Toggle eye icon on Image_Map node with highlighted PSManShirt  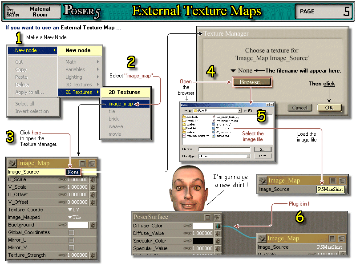click(x=342, y=181)
